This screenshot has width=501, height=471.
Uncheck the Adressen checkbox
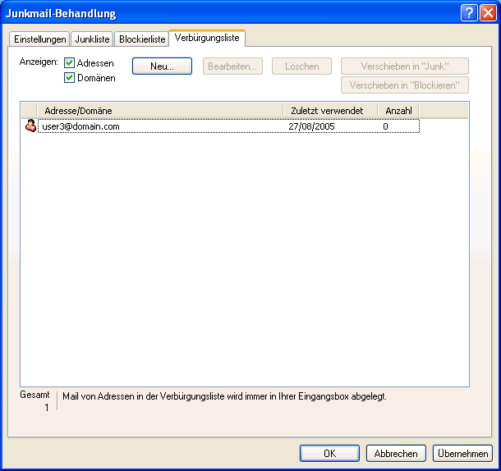[x=69, y=63]
